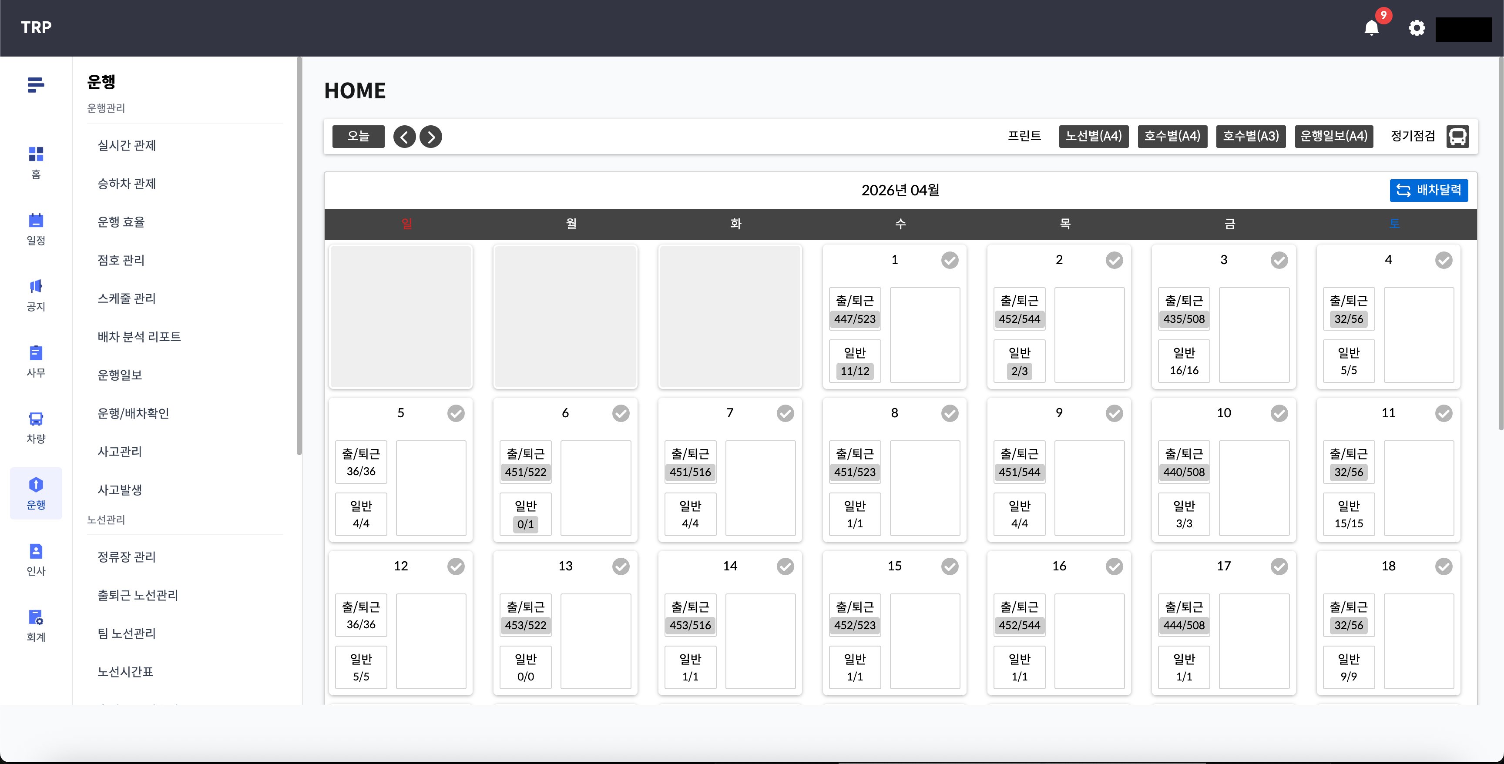This screenshot has width=1504, height=764.
Task: Go to next month arrow
Action: 431,137
